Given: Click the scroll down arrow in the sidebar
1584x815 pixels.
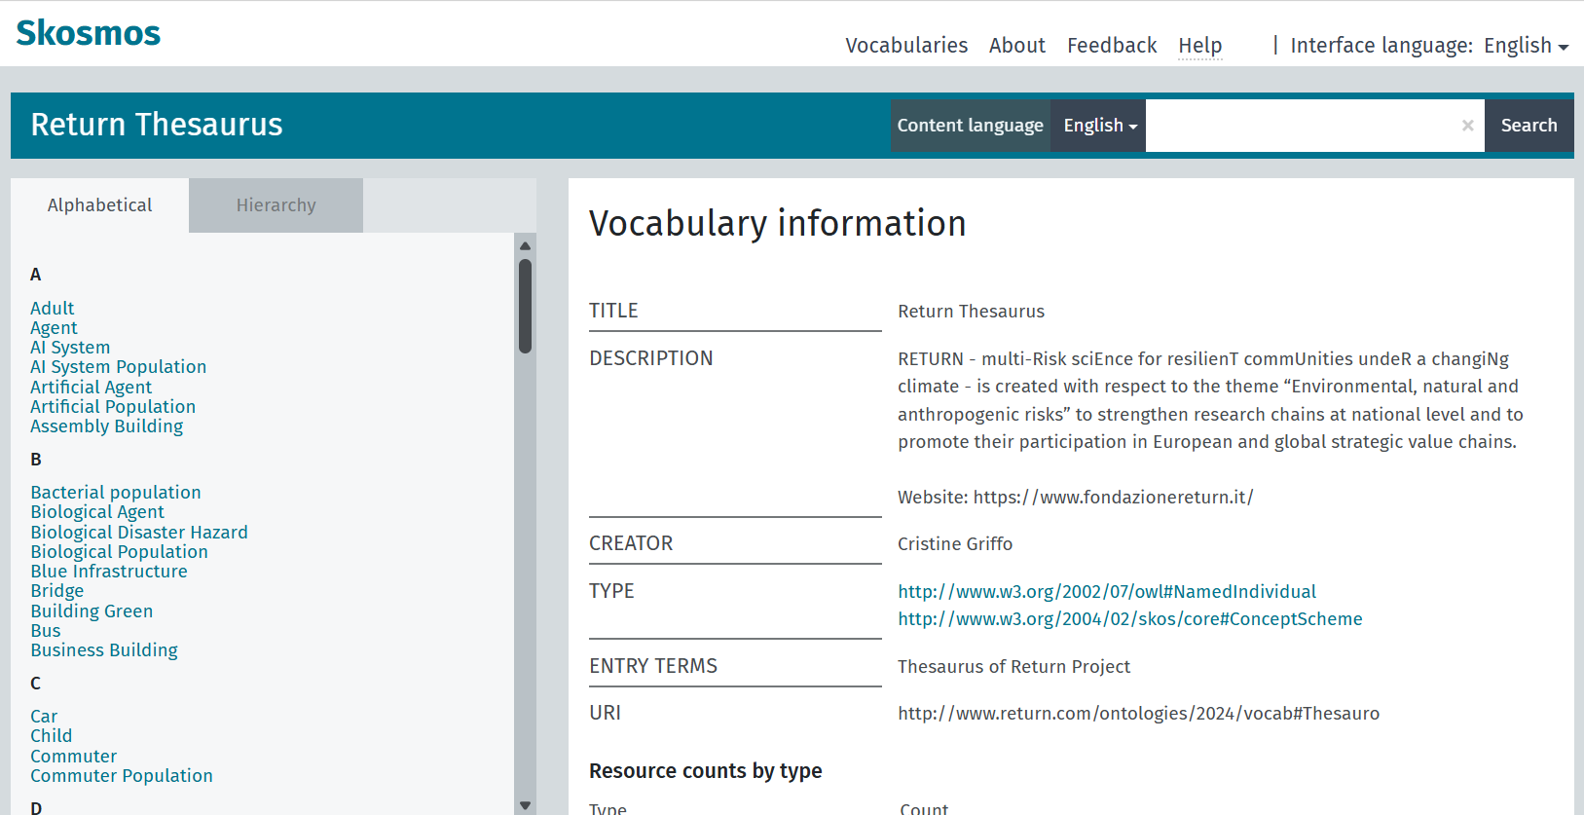Looking at the screenshot, I should pos(525,805).
